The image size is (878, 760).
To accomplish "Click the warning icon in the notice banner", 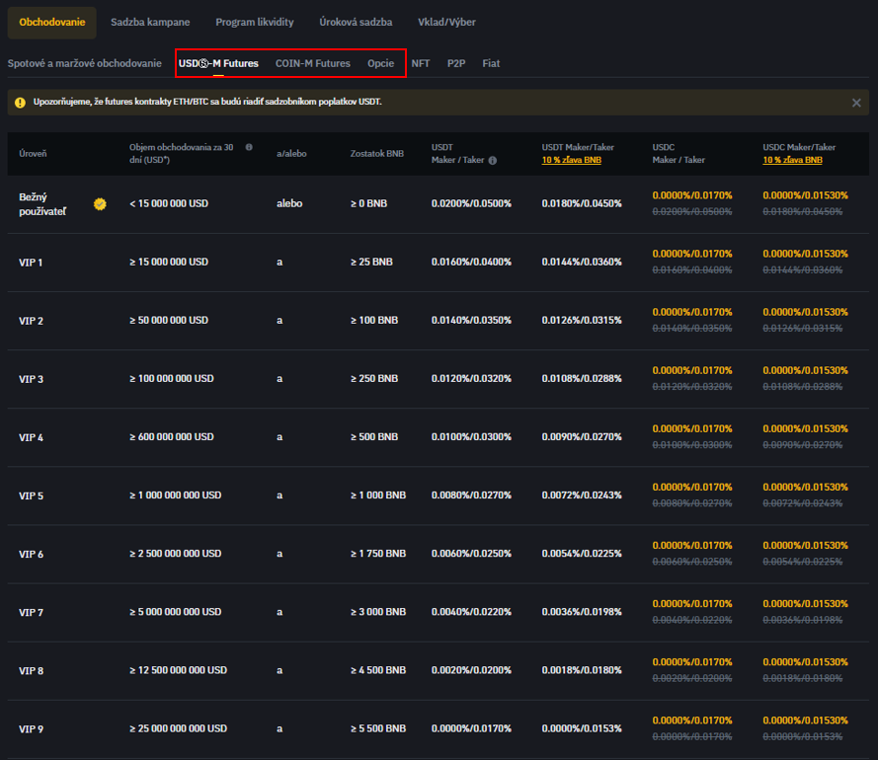I will pos(20,103).
